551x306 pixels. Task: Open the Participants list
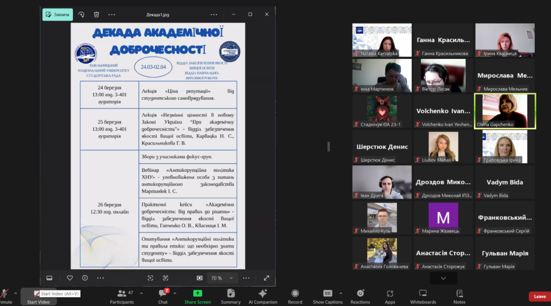pos(122,296)
